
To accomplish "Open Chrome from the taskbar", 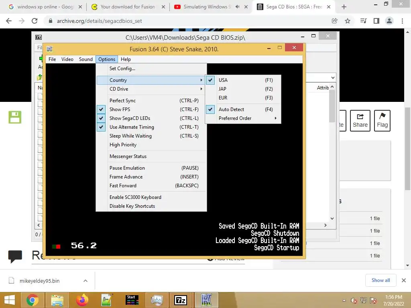I will pyautogui.click(x=32, y=300).
